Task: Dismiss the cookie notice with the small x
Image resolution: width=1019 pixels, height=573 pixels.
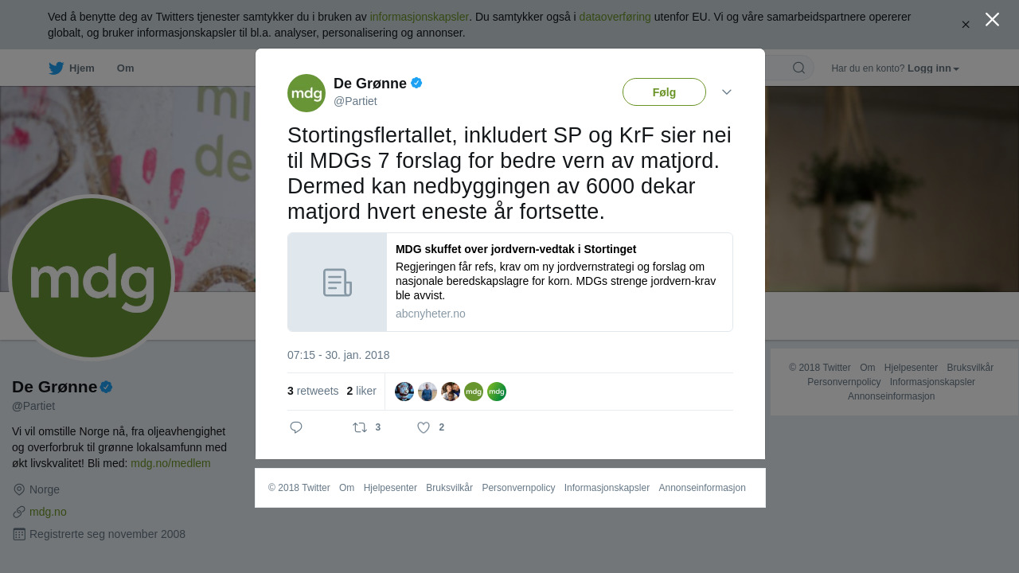Action: (966, 25)
